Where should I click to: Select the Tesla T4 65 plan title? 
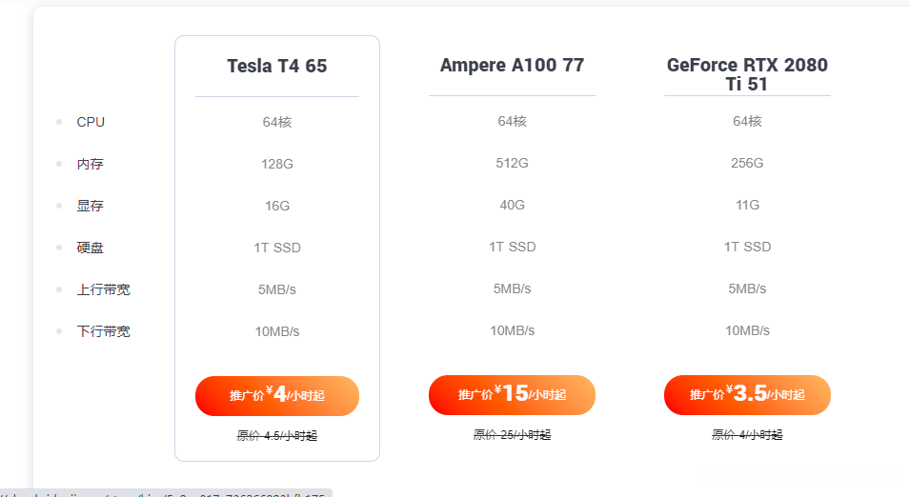pyautogui.click(x=277, y=66)
